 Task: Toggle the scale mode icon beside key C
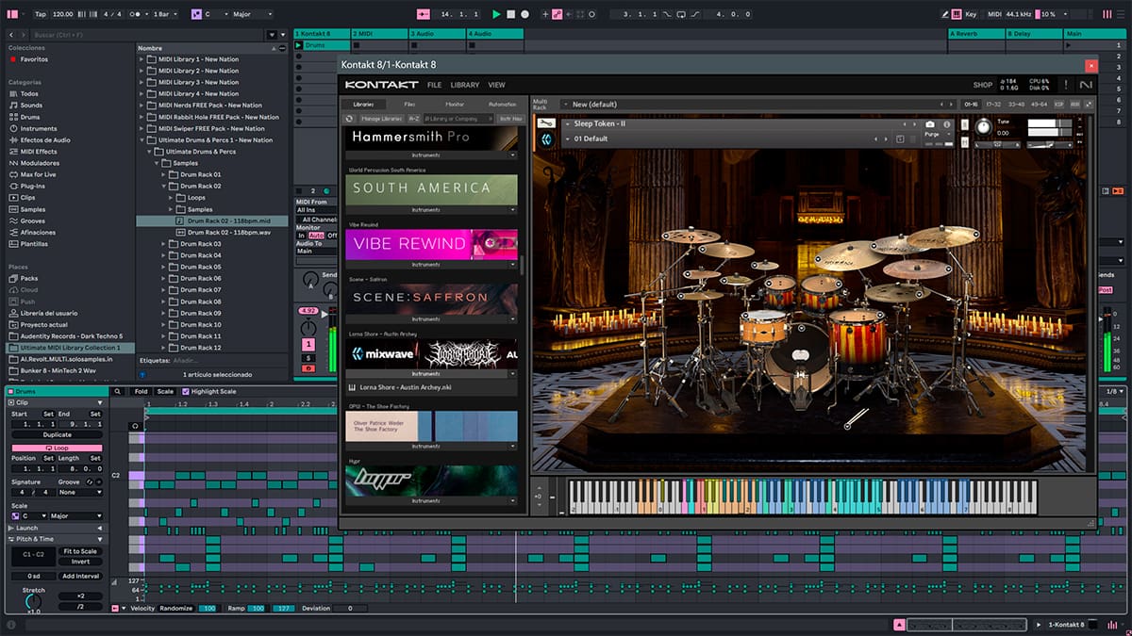click(196, 14)
